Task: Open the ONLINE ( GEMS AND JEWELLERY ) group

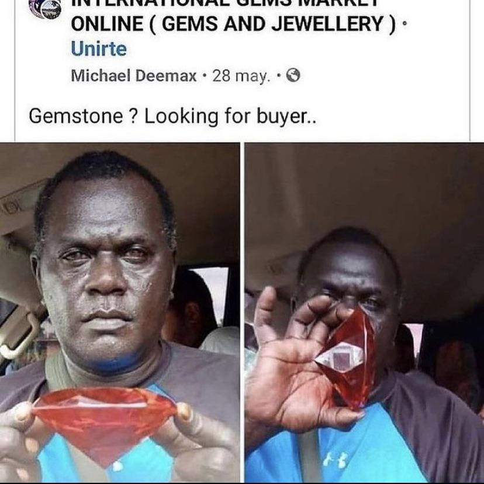Action: click(x=233, y=24)
